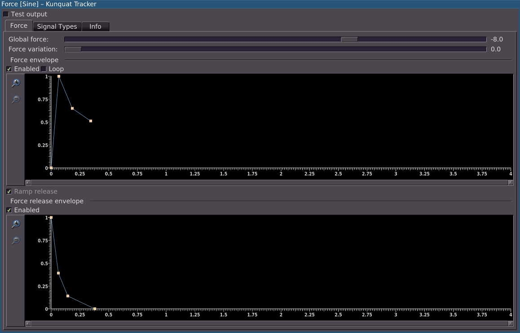Click right scroll arrow of Force envelope scrollbar
The height and width of the screenshot is (333, 520).
(x=511, y=183)
